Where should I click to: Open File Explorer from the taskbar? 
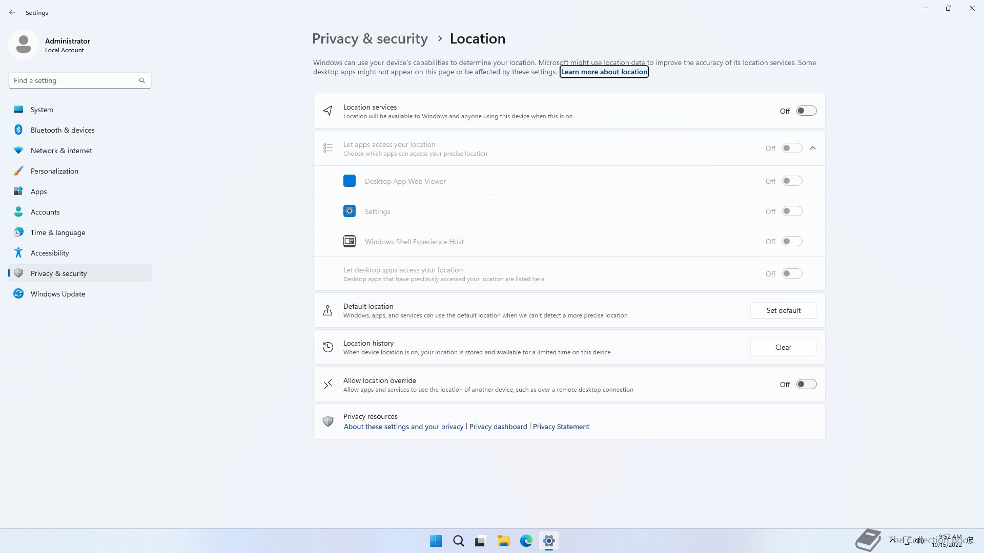pos(503,541)
